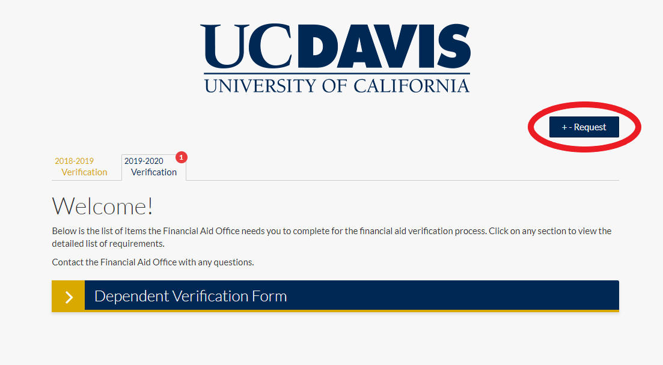Viewport: 663px width, 365px height.
Task: Click the Financial Aid verification instructions paragraph
Action: coord(331,237)
